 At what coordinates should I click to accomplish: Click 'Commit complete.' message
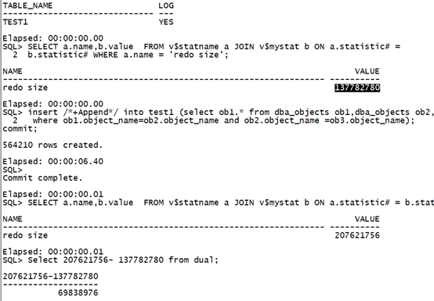(x=42, y=177)
